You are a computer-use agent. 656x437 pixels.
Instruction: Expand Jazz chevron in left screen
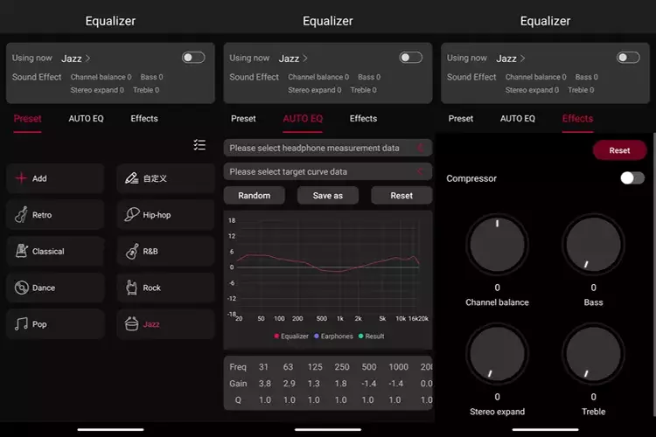pos(87,59)
